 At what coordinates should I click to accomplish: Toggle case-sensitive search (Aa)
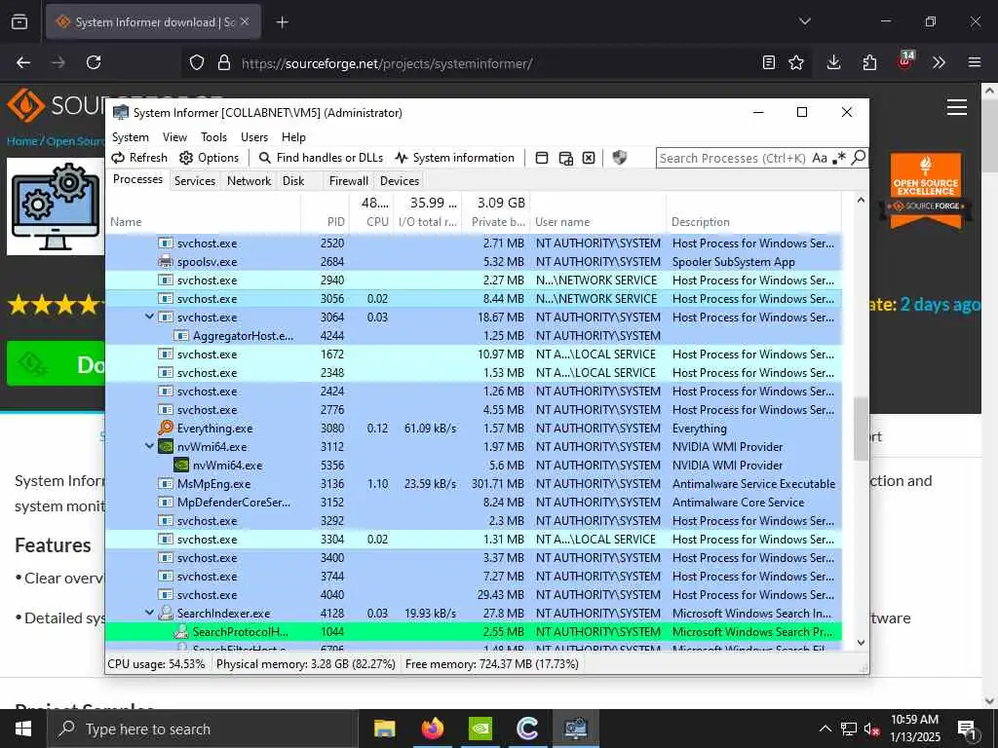pyautogui.click(x=819, y=158)
